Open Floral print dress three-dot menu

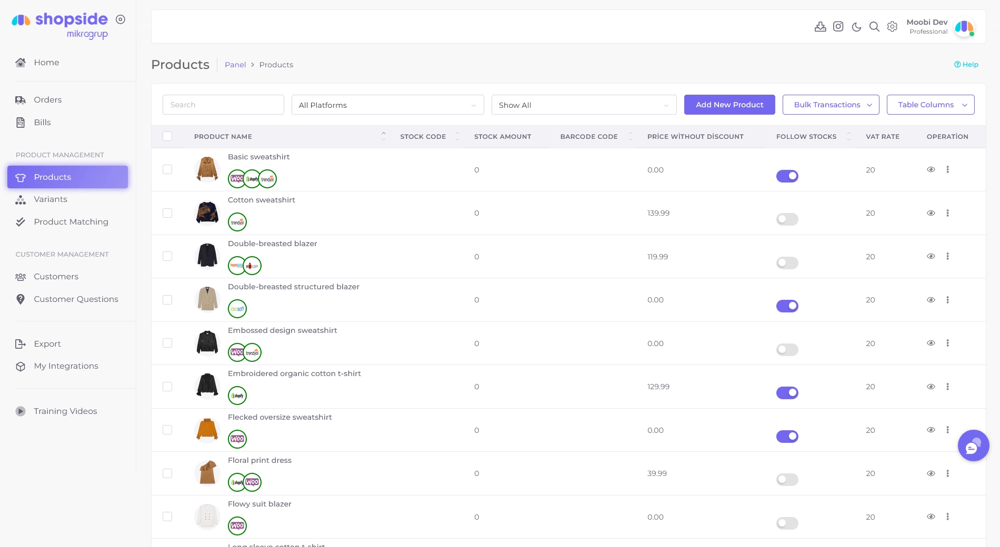pyautogui.click(x=947, y=473)
